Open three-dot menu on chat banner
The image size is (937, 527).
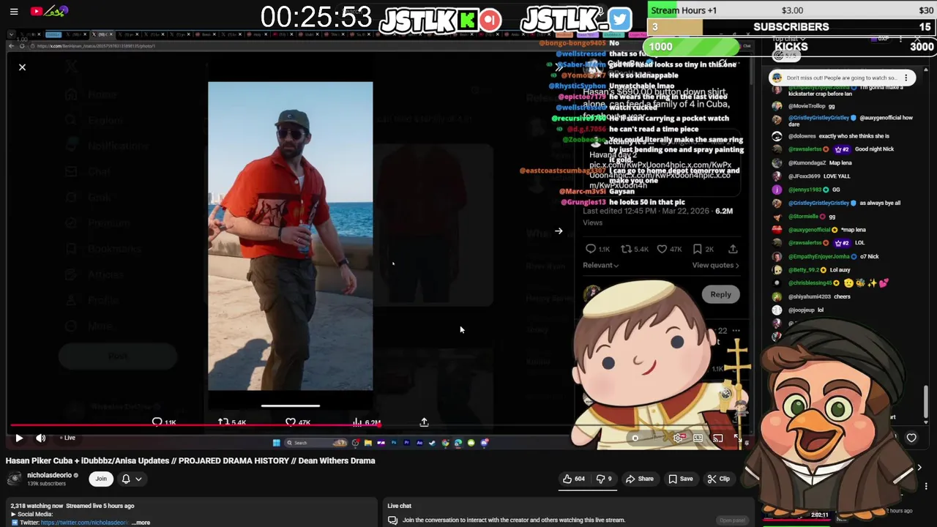[x=906, y=78]
